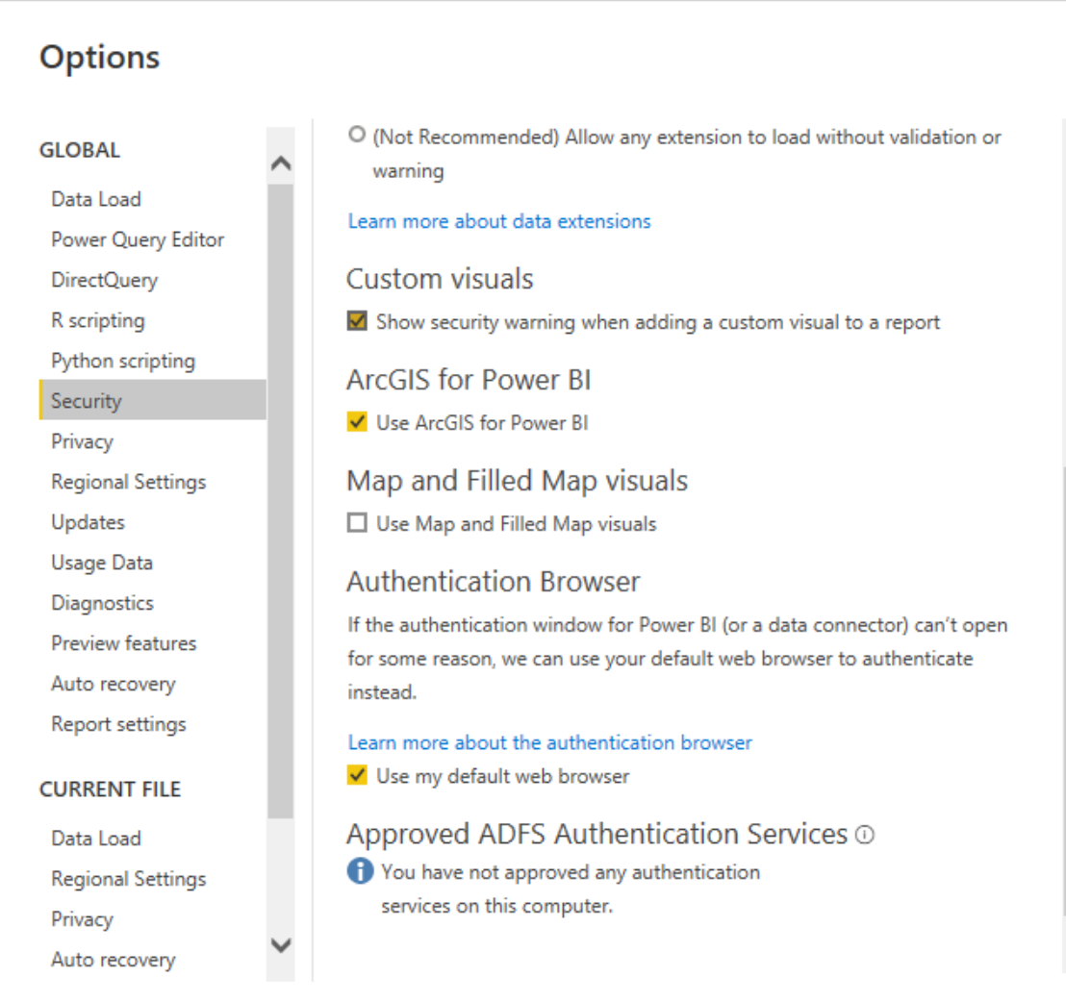Viewport: 1066px width, 1002px height.
Task: Open Power Query Editor options
Action: [x=138, y=239]
